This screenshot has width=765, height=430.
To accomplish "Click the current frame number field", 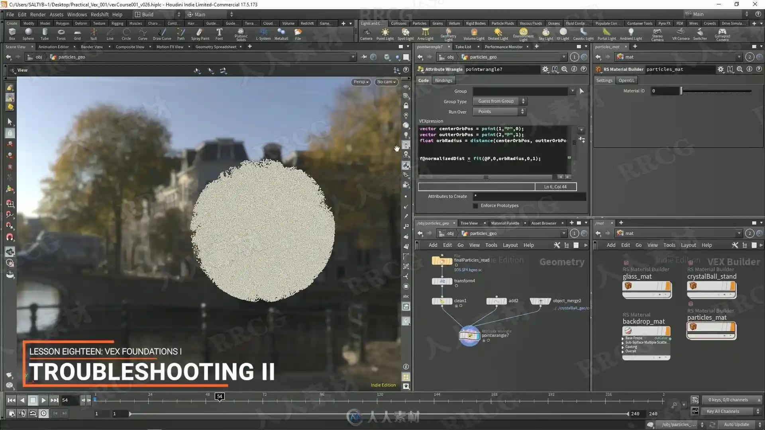I will click(69, 400).
